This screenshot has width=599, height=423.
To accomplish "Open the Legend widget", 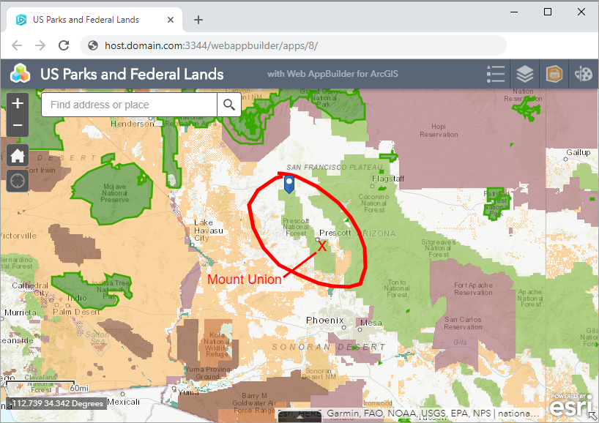I will tap(496, 73).
